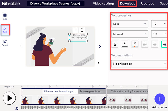Viewport: 168px width, 111px height.
Task: Open the text highlight pen tool
Action: tap(135, 44)
